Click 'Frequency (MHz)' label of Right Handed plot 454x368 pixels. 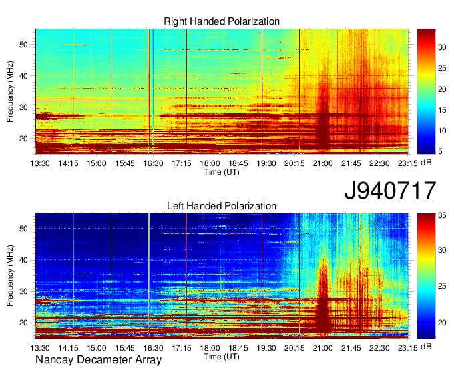10,91
